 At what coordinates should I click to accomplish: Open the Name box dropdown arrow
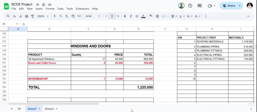(17, 24)
